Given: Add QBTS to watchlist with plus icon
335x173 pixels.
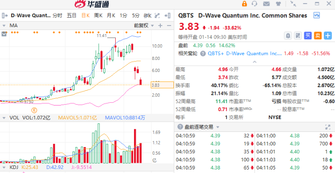Looking at the screenshot, I should [x=328, y=35].
